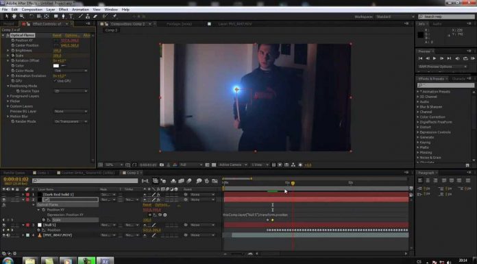Switch to the Comp 1 timeline tab
477x264 pixels.
click(43, 173)
